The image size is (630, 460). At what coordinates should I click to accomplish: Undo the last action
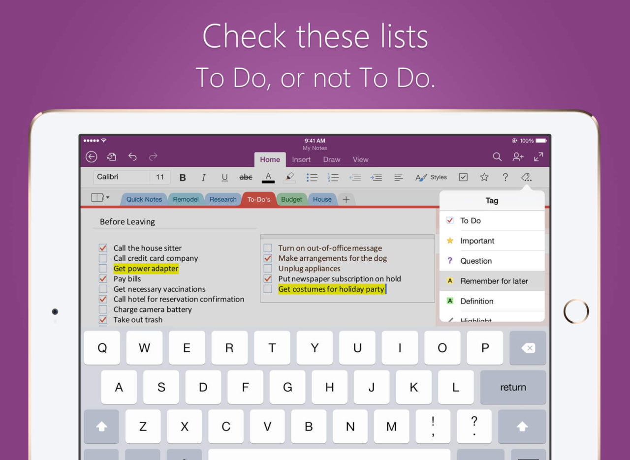click(132, 157)
